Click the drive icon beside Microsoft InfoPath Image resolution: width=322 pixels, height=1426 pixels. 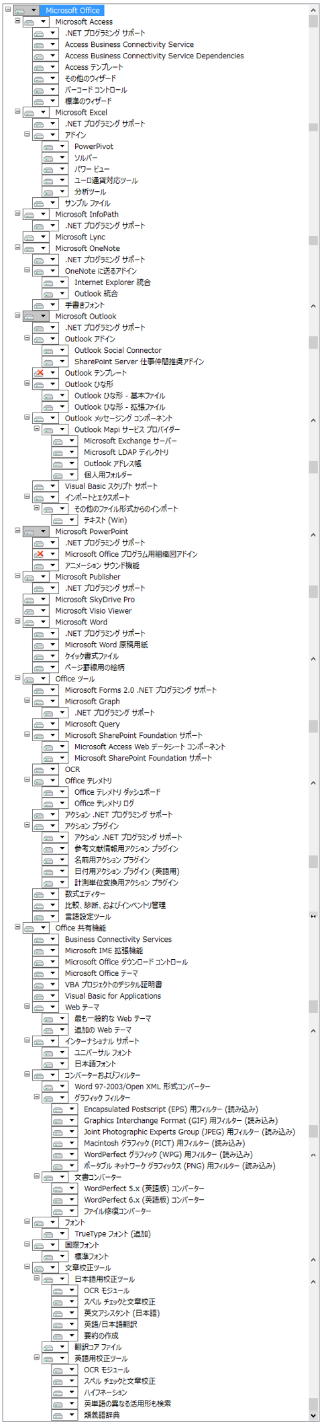(30, 215)
